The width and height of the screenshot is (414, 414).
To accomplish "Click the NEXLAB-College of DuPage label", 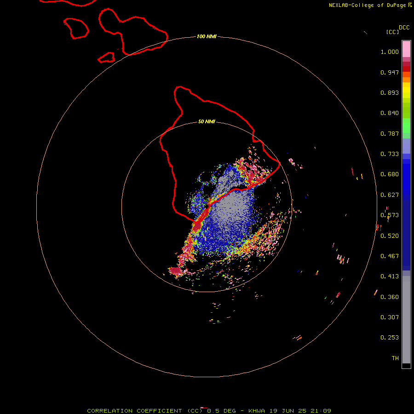I will coord(367,5).
